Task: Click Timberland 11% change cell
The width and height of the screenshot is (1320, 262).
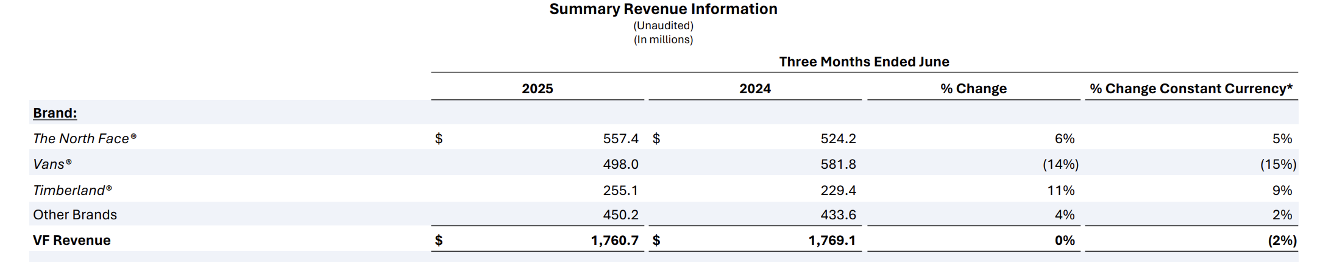Action: (1061, 190)
